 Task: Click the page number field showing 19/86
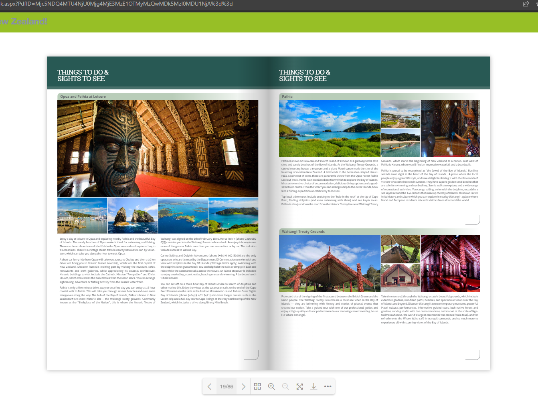[x=227, y=386]
